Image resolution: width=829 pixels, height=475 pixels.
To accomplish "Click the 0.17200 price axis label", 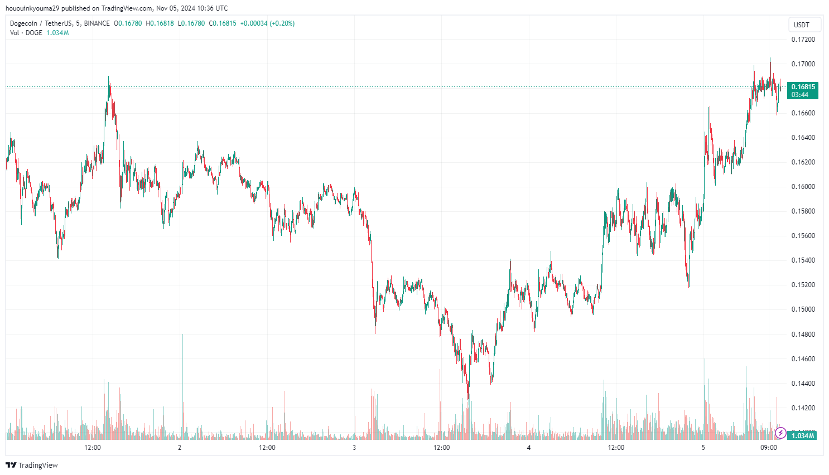I will coord(803,40).
